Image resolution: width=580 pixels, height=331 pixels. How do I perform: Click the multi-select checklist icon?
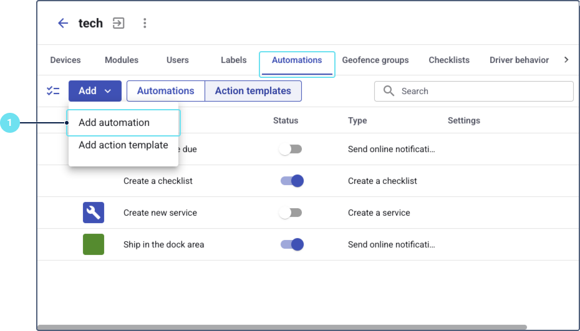pyautogui.click(x=53, y=91)
